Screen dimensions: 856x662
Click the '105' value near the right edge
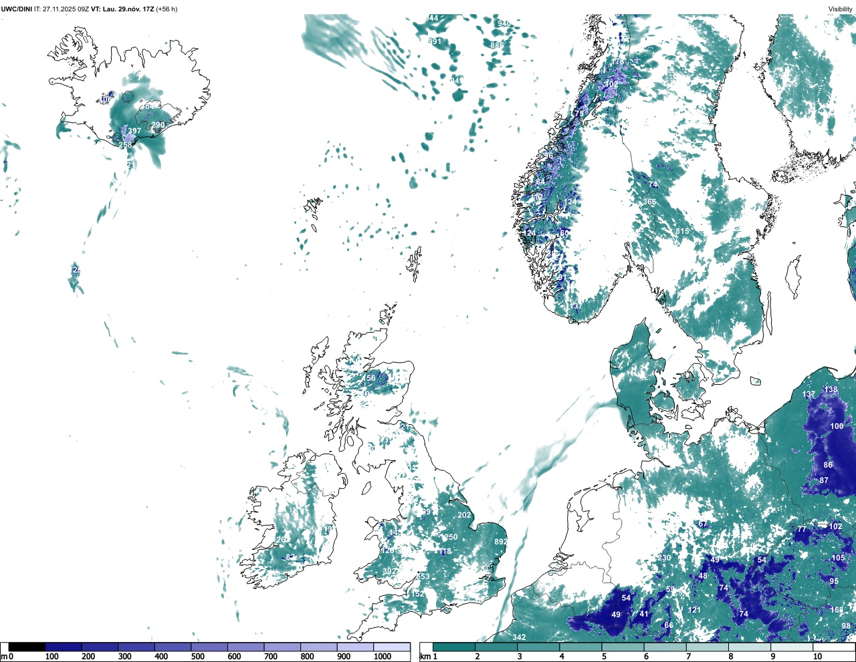coord(839,558)
